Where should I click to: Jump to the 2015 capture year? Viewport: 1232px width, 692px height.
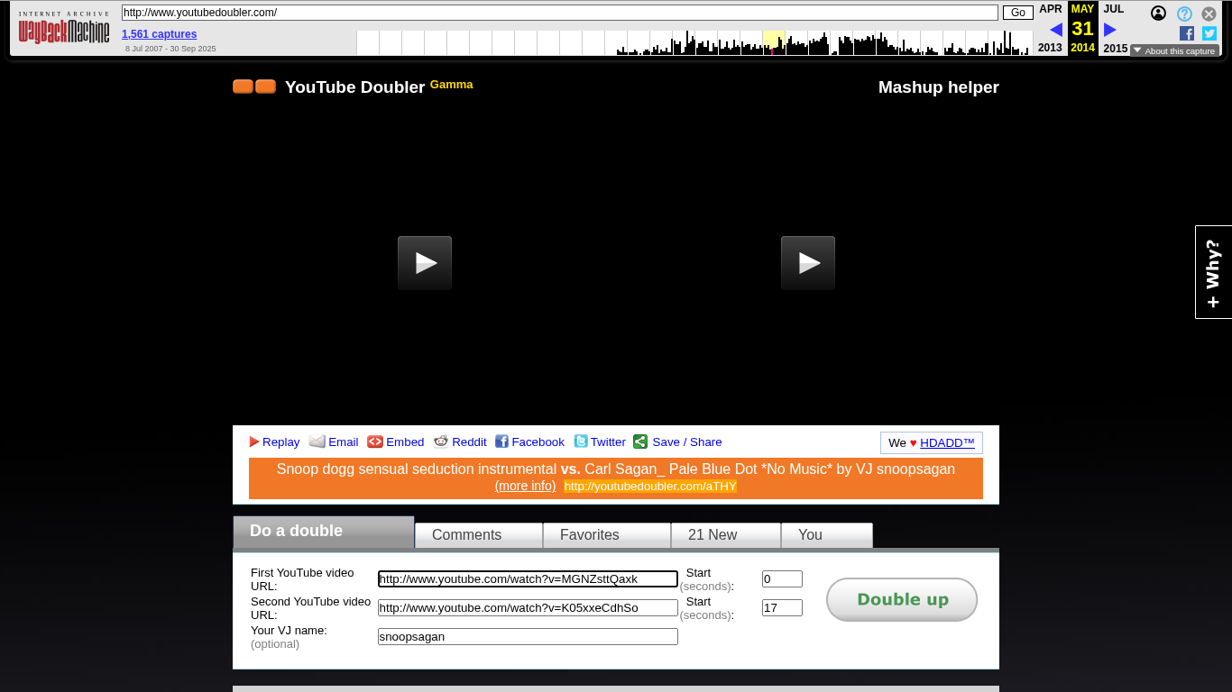click(1116, 48)
